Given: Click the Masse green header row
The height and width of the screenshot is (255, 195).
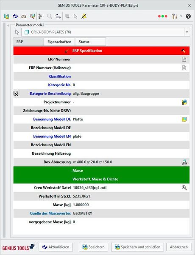Looking at the screenshot, I should 101,170.
